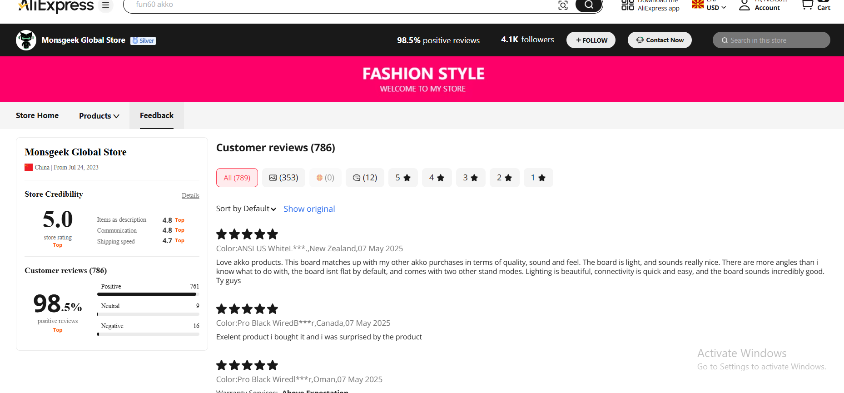Filter reviews by 3 star
Screen dimensions: 844x393
(471, 178)
